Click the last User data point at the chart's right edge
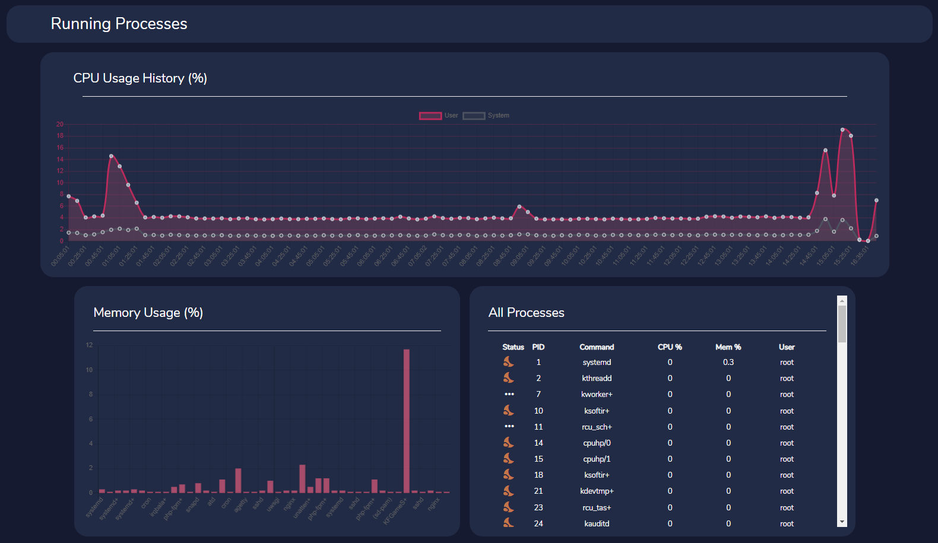 click(x=876, y=200)
